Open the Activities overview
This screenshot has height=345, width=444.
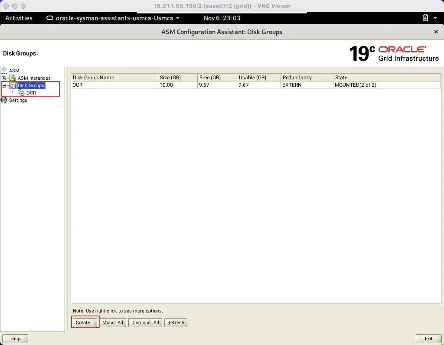19,18
